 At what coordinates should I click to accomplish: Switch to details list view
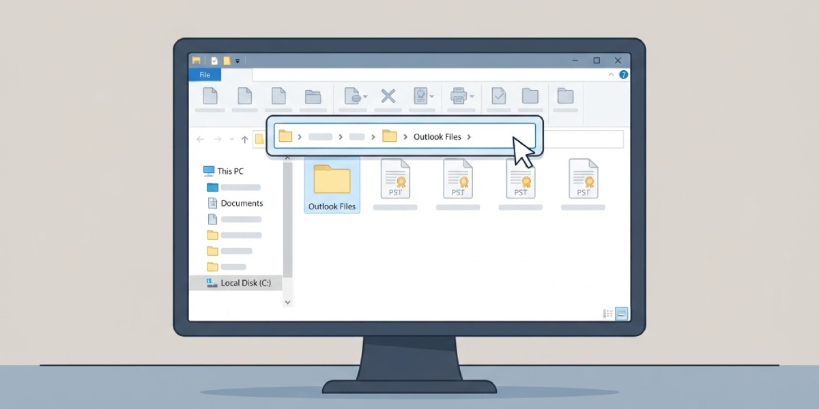coord(608,314)
